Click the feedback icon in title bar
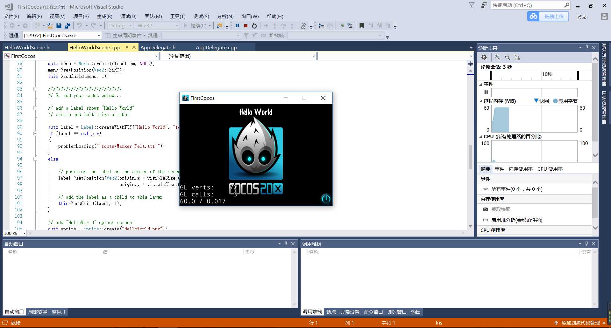This screenshot has height=328, width=611. click(484, 5)
